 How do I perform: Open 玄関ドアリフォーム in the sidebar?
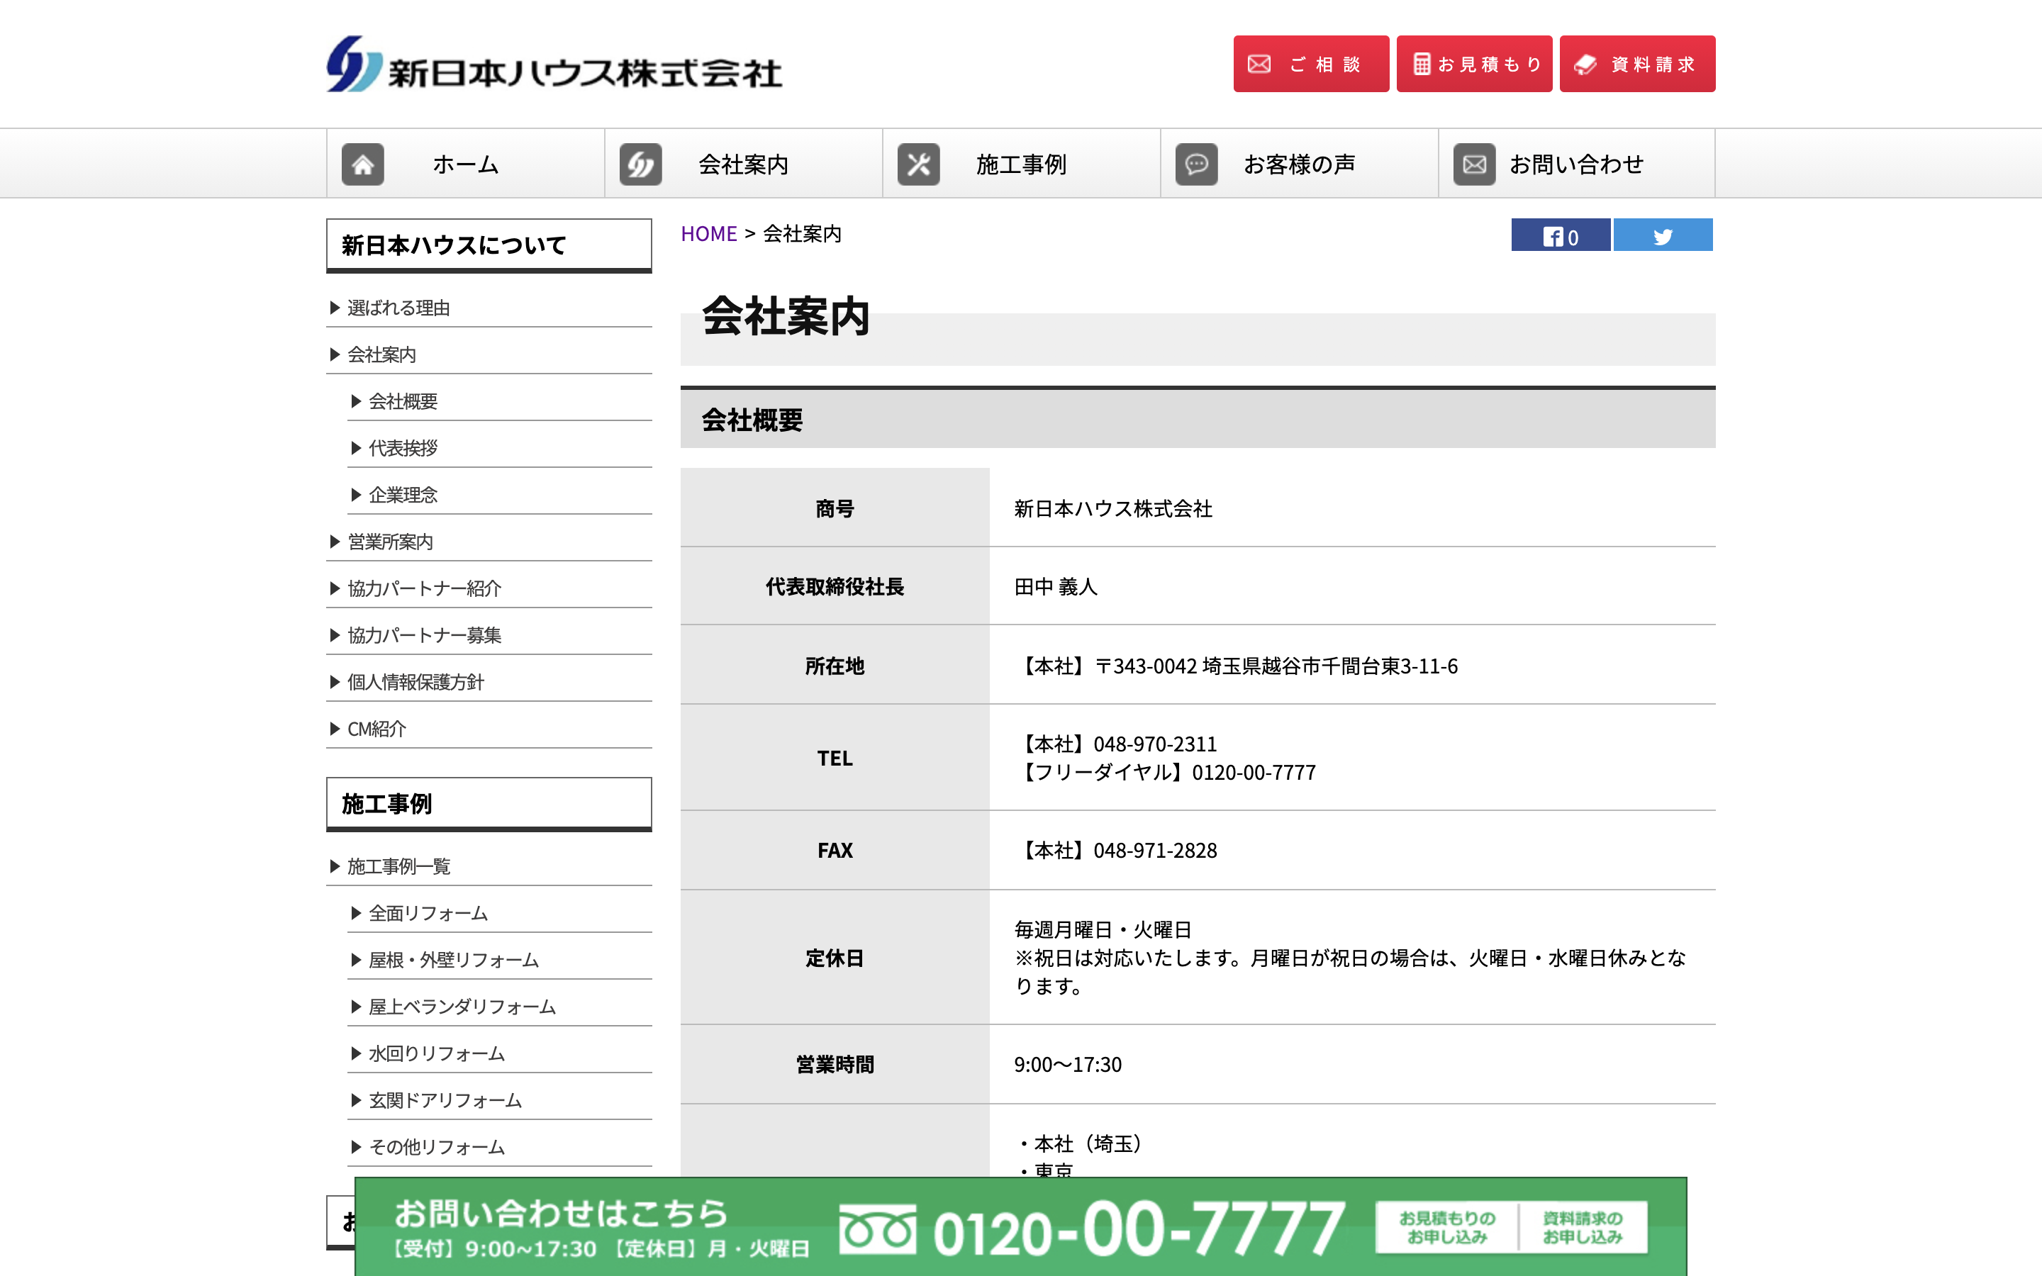pyautogui.click(x=445, y=1100)
